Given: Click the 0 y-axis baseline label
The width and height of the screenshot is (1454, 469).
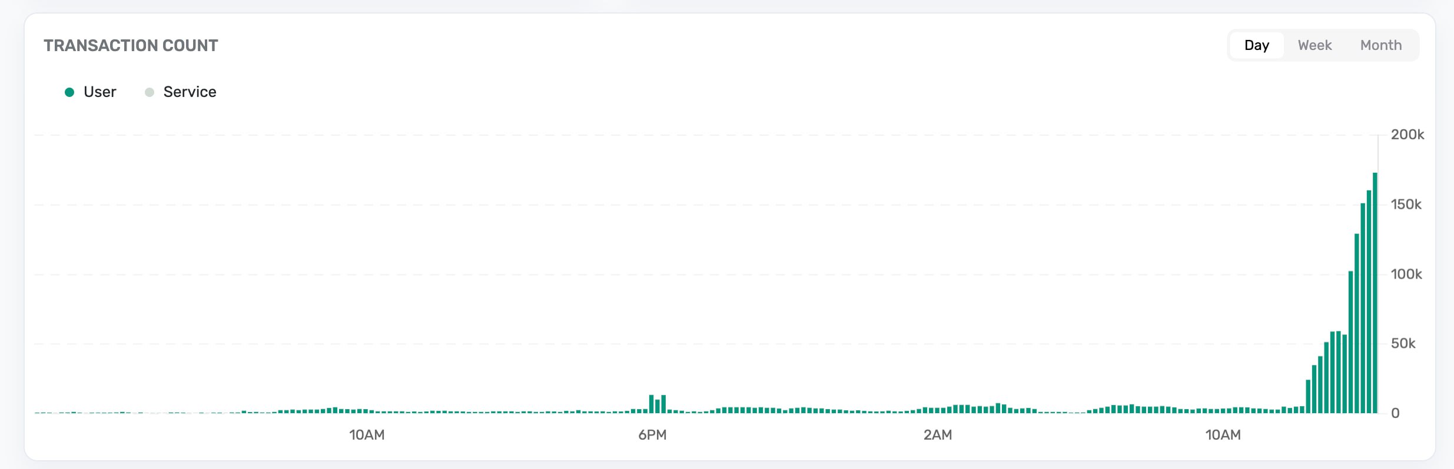Looking at the screenshot, I should 1395,413.
